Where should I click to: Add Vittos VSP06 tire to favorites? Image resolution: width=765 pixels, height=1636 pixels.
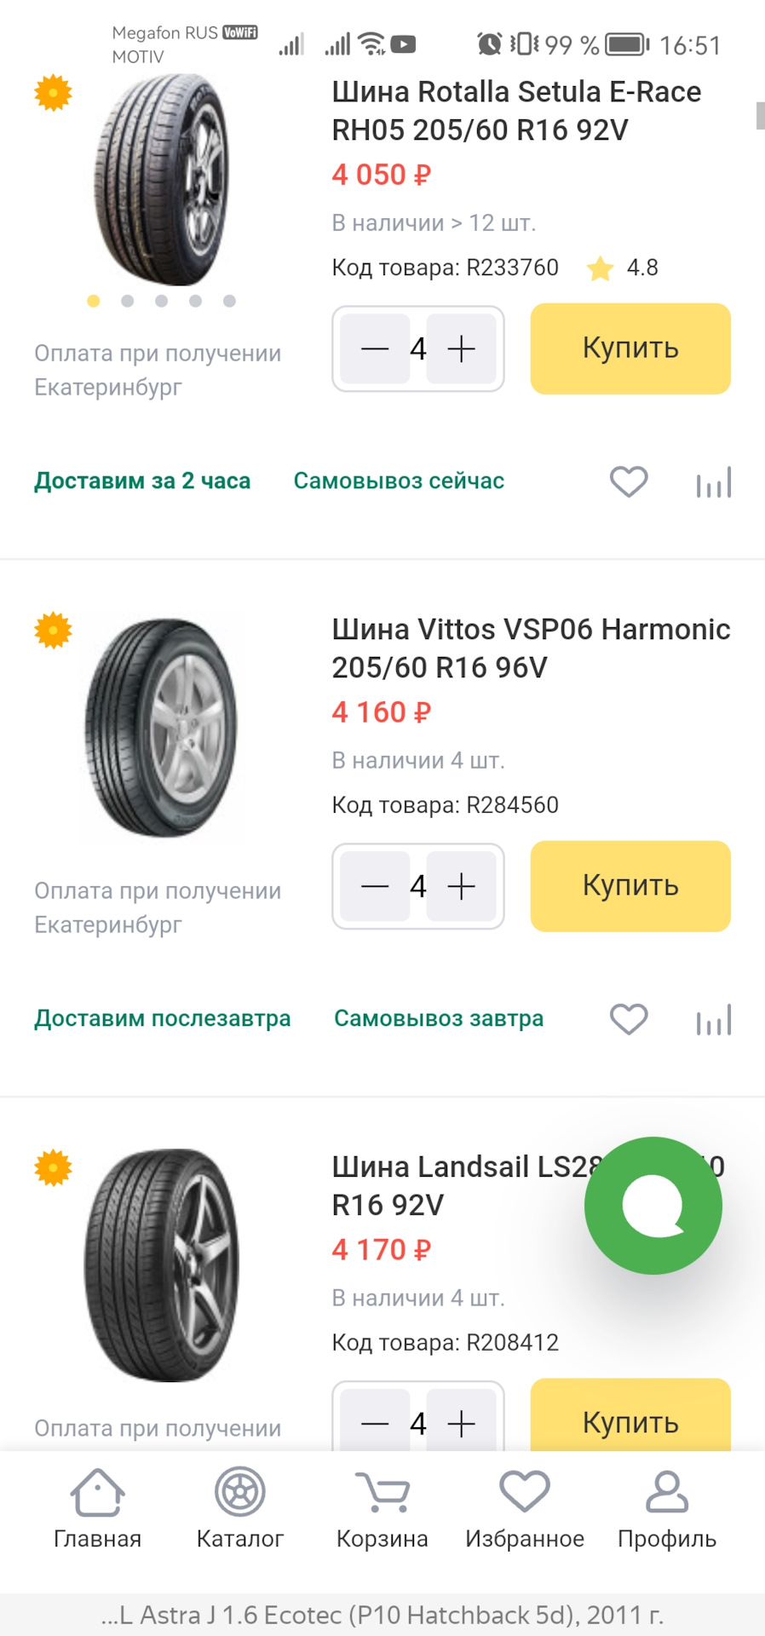[629, 1020]
